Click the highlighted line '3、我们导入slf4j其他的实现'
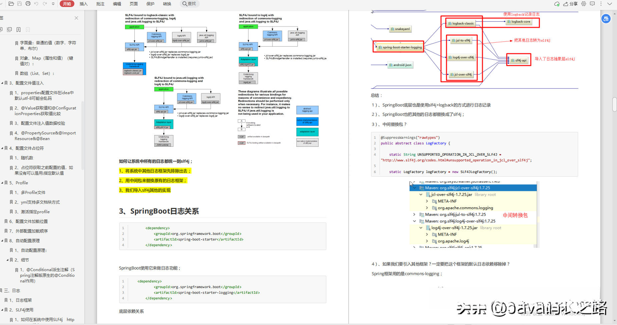 [x=145, y=190]
